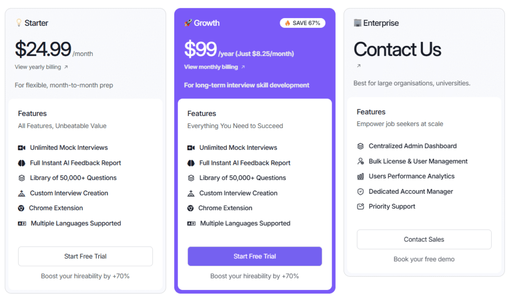Click the Starter Chrome Extension icon
Image resolution: width=517 pixels, height=296 pixels.
click(x=21, y=208)
